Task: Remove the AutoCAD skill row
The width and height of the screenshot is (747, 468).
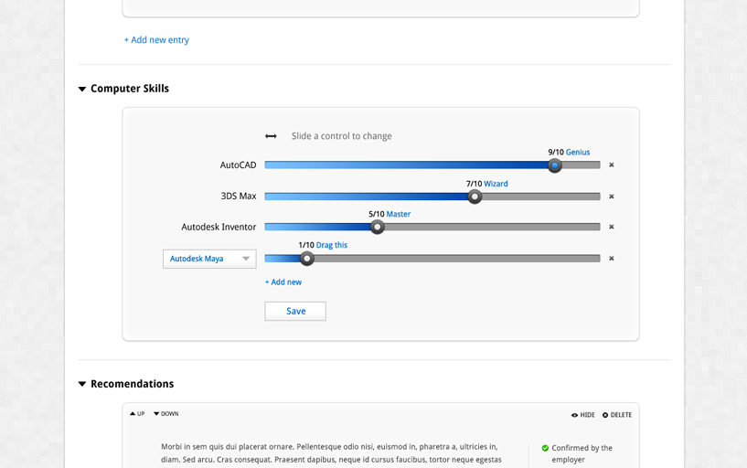Action: (x=612, y=165)
